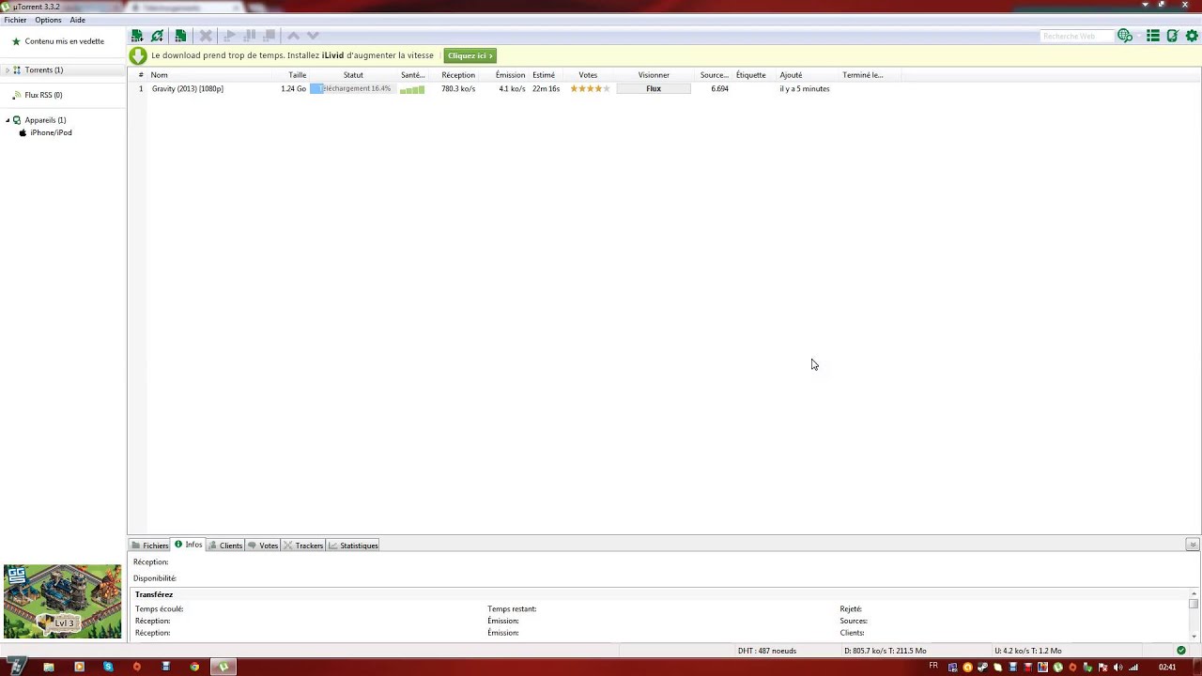Click the star rating for Gravity torrent
Viewport: 1202px width, 676px height.
pos(590,88)
